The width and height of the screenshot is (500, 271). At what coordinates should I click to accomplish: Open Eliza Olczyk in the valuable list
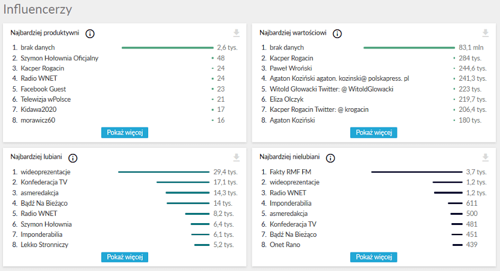click(x=287, y=99)
